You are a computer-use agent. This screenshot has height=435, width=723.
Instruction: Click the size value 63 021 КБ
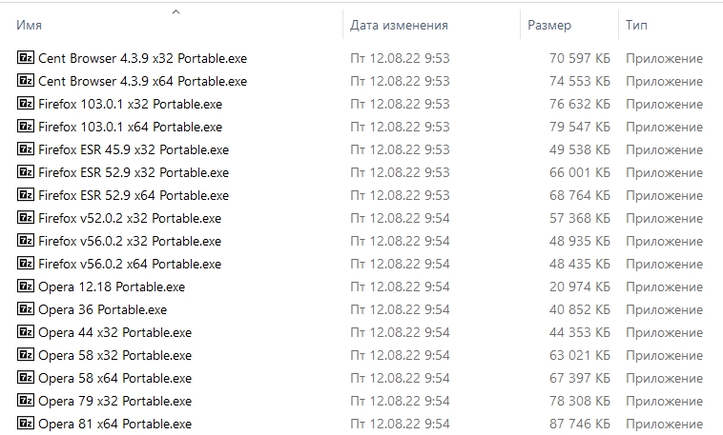[580, 355]
